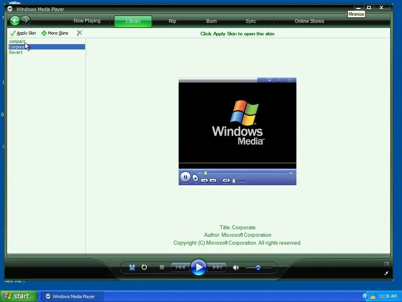Viewport: 402px width, 302px height.
Task: Click the blue Play button
Action: pyautogui.click(x=198, y=267)
